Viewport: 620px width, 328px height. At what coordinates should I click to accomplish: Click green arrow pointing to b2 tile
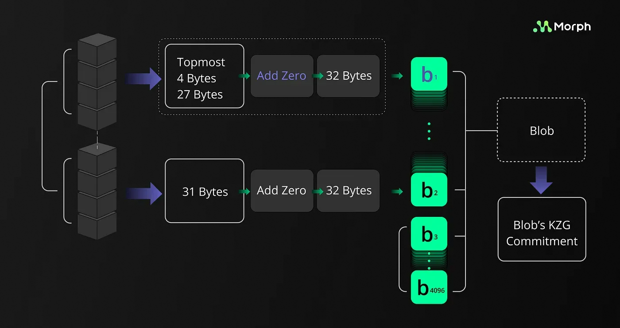point(397,192)
